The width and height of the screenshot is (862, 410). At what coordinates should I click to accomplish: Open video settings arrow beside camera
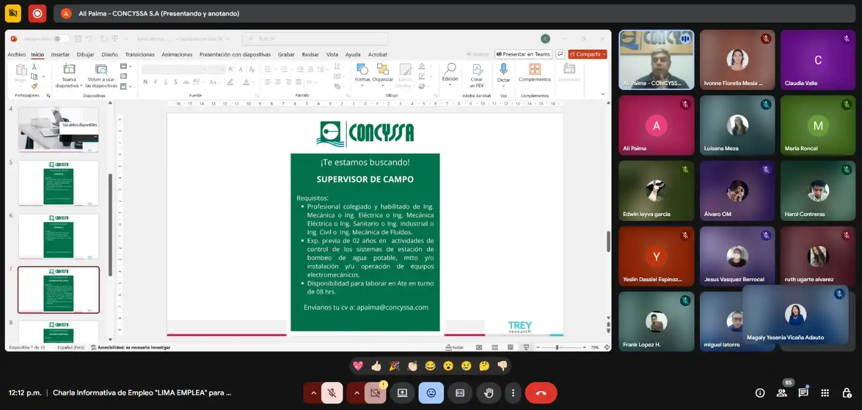tap(356, 393)
